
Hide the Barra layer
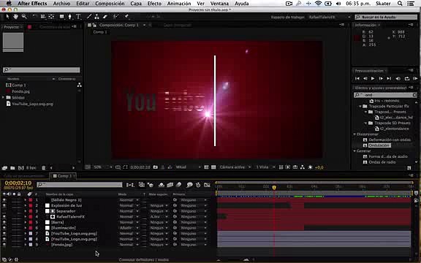(4, 223)
